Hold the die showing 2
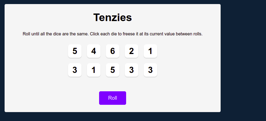266x121 pixels. (132, 51)
